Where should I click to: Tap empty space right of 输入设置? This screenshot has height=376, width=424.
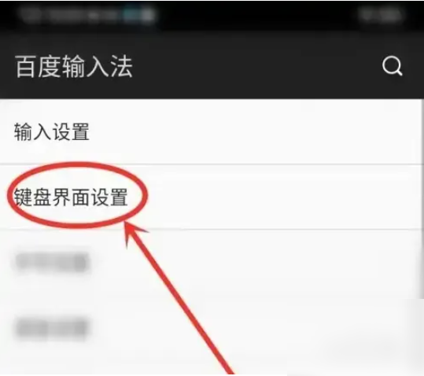click(x=254, y=131)
